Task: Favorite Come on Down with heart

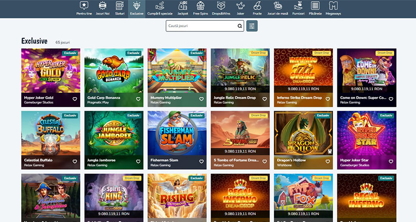Action: point(391,99)
